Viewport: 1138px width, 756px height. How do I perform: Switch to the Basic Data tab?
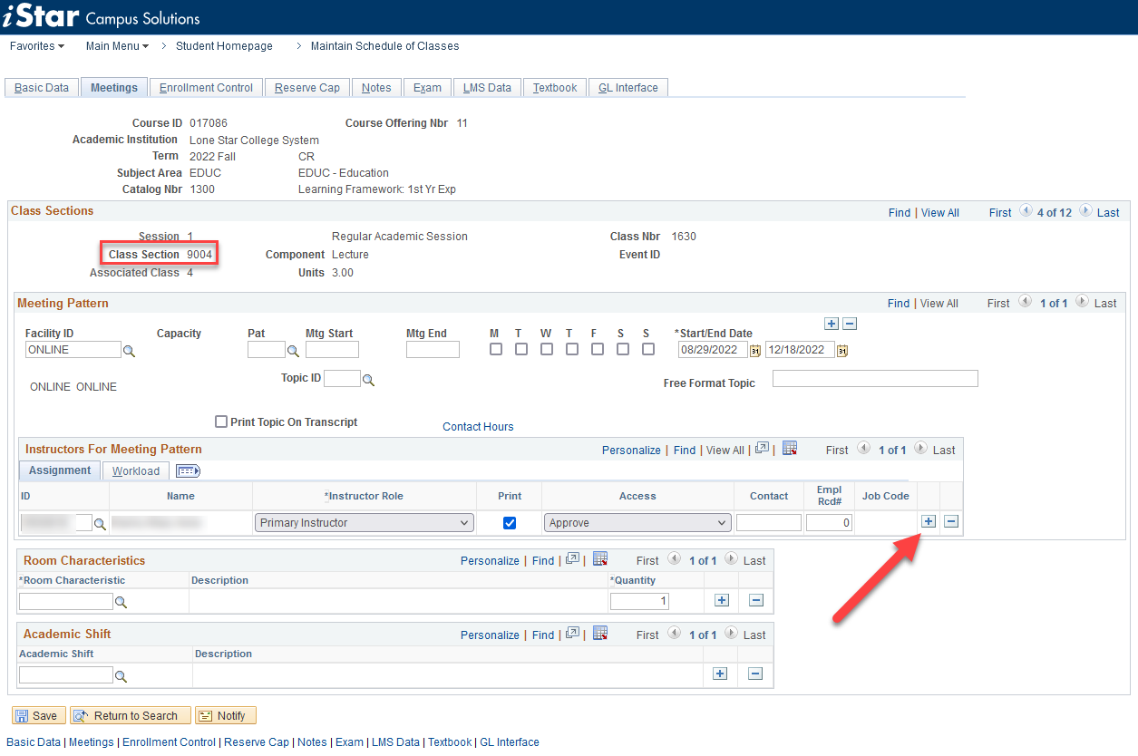tap(42, 88)
